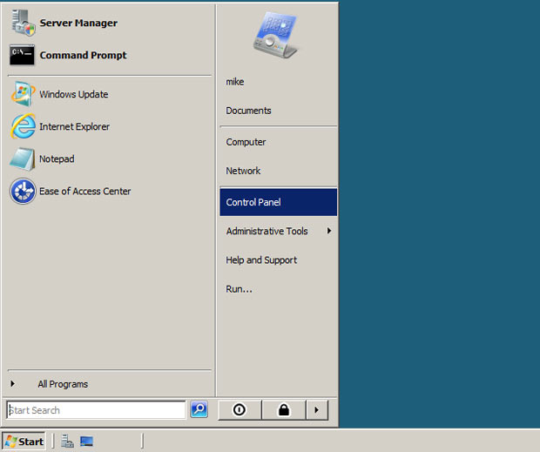Image resolution: width=540 pixels, height=452 pixels.
Task: Expand All Programs list arrow
Action: tap(13, 383)
